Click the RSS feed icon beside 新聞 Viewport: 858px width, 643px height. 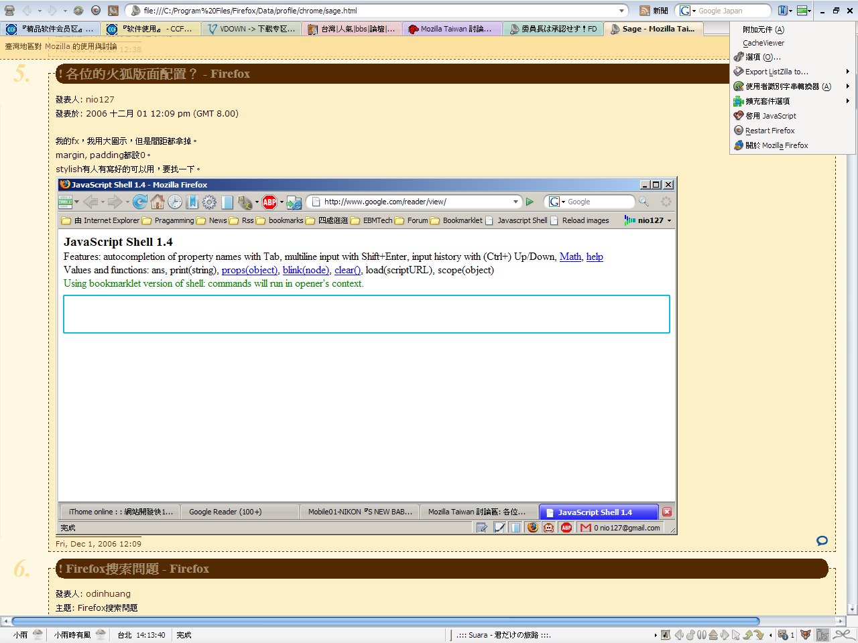644,11
